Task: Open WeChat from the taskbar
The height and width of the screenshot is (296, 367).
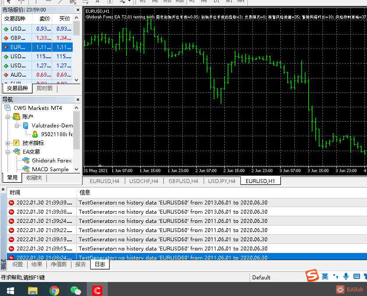Action: tap(76, 290)
